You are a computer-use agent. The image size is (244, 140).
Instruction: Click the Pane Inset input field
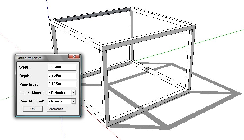(62, 84)
